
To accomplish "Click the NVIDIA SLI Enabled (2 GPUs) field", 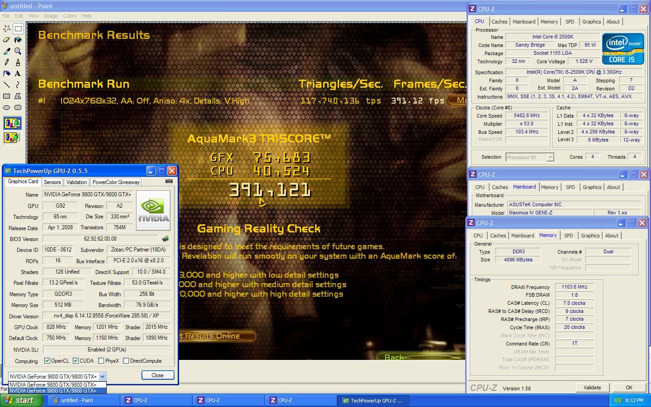I will point(107,350).
